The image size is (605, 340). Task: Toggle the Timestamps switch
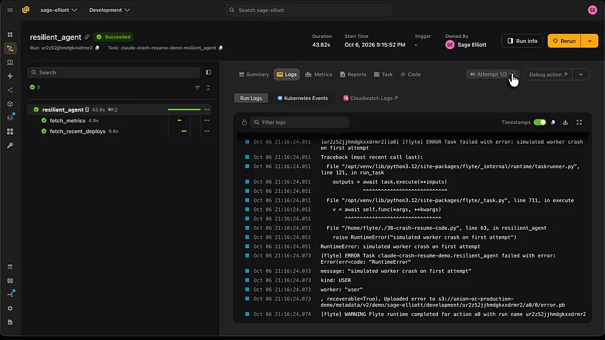(x=540, y=122)
